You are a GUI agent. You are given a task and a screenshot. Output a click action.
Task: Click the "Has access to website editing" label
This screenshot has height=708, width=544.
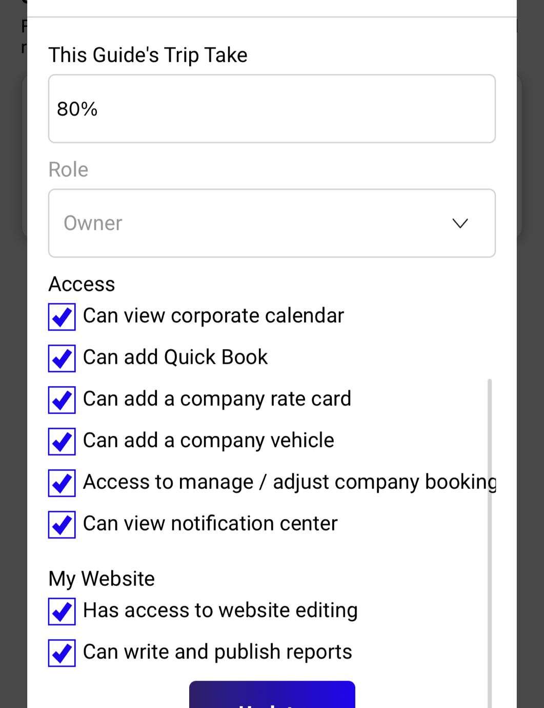click(220, 610)
